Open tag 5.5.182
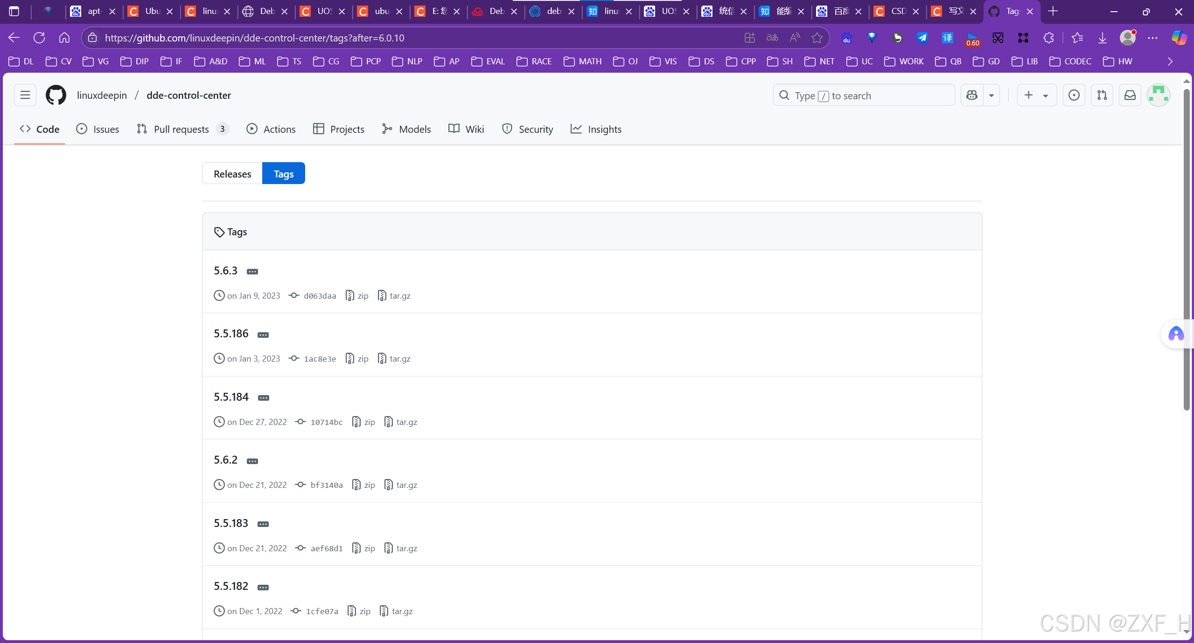This screenshot has height=643, width=1194. point(231,586)
